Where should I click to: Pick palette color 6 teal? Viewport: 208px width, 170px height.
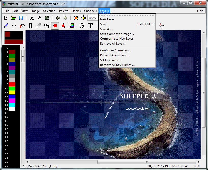[x=12, y=72]
